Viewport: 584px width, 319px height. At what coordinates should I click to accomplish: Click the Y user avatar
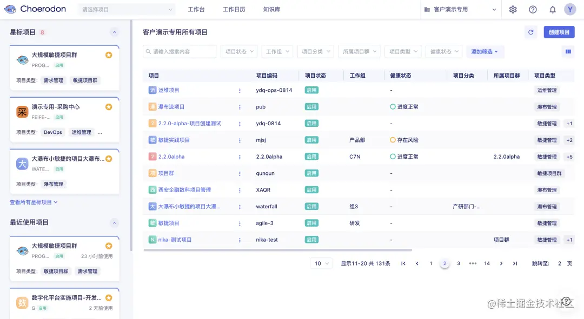(x=572, y=9)
